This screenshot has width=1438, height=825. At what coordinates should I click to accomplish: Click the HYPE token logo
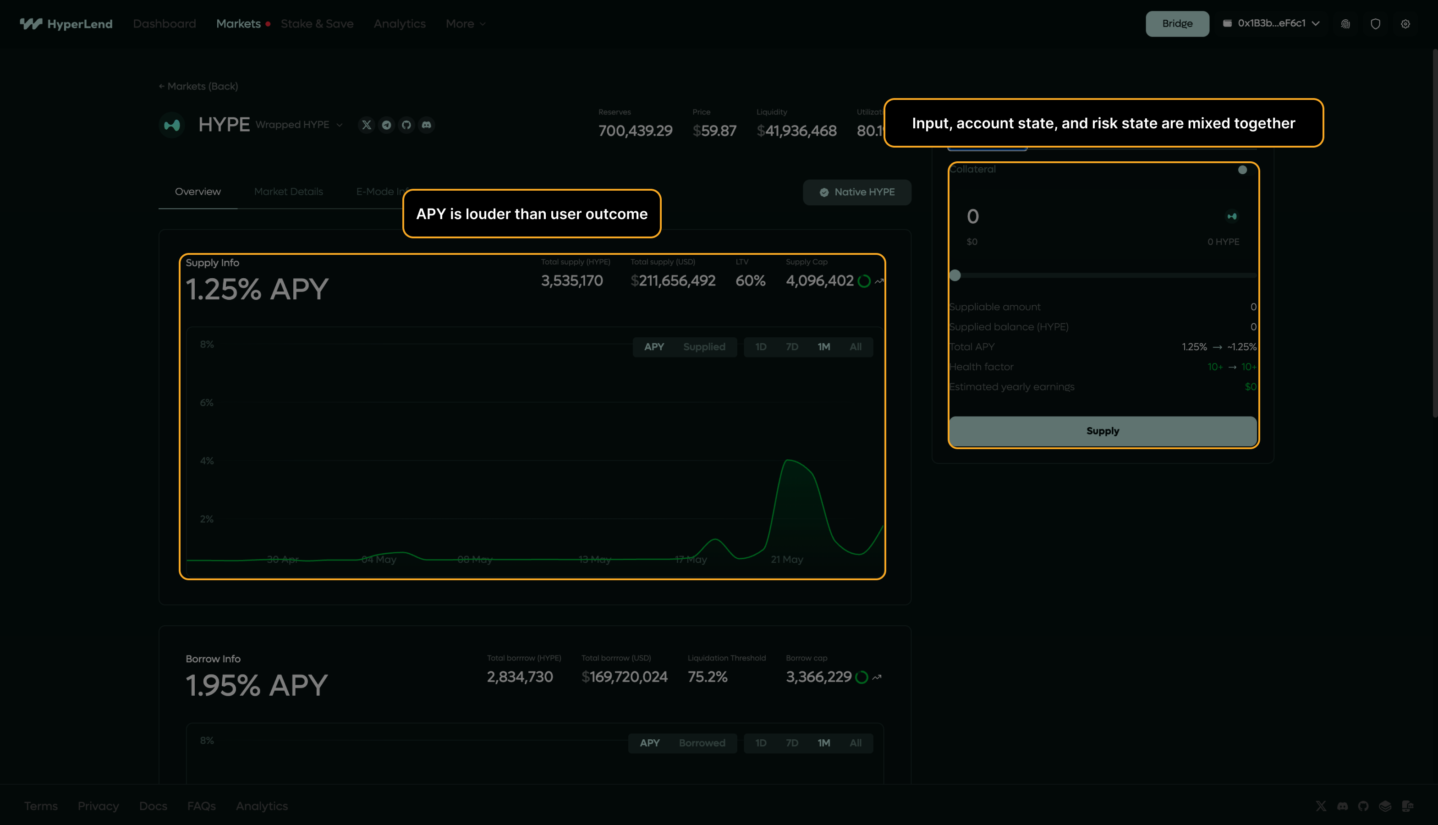172,125
